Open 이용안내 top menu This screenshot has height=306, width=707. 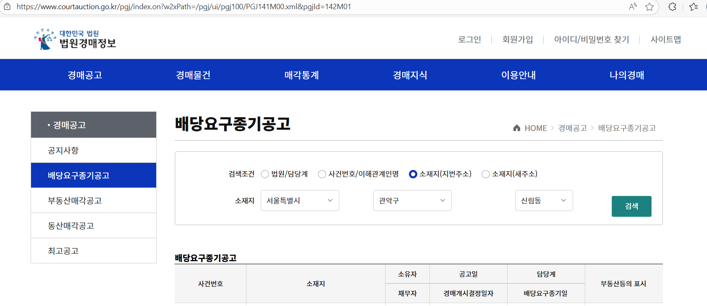tap(518, 75)
